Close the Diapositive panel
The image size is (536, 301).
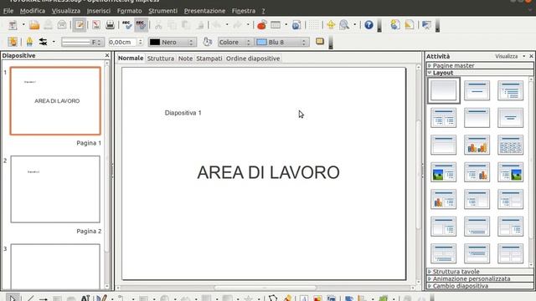click(107, 55)
